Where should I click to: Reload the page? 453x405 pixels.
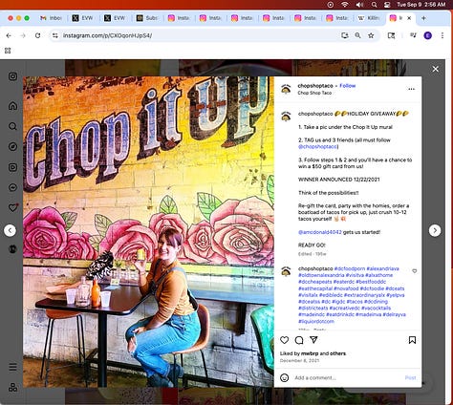[x=37, y=35]
